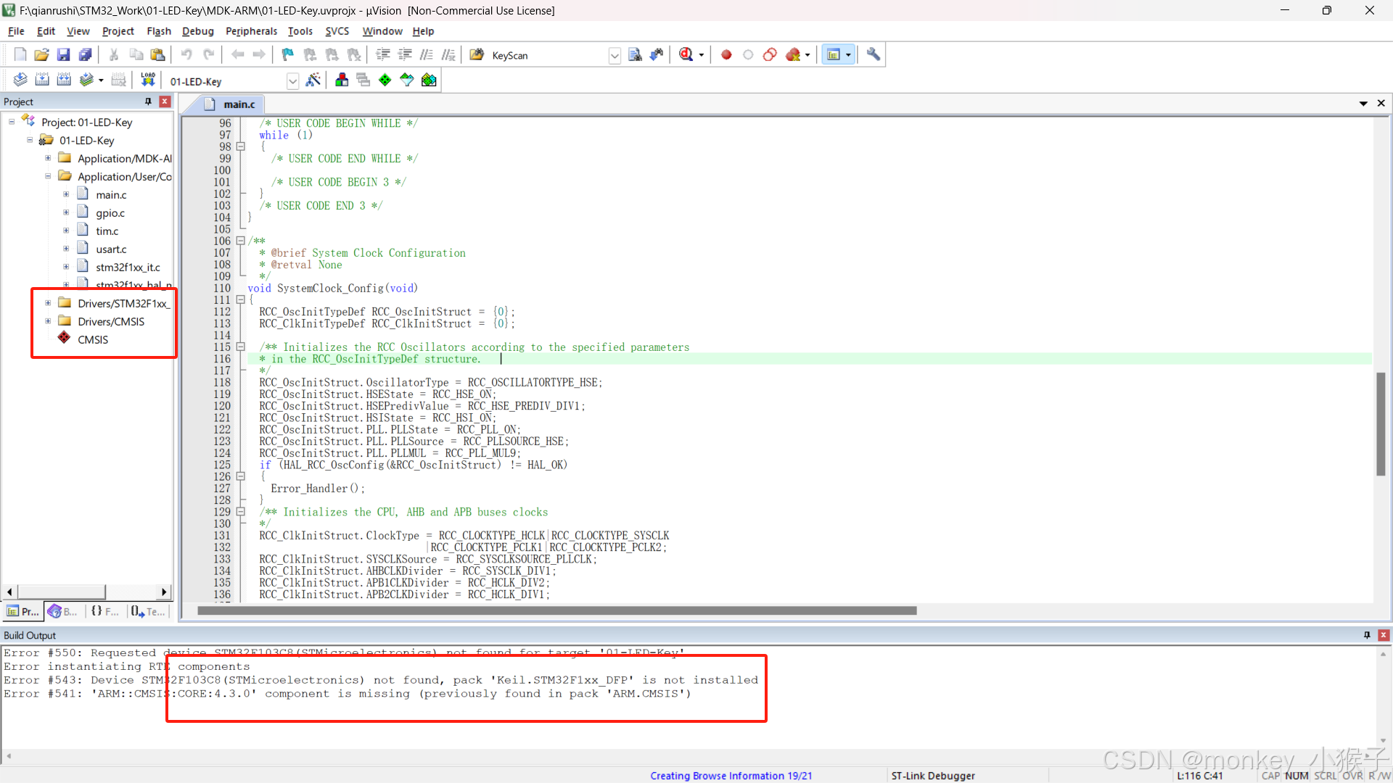Toggle bookmark with flag icon
This screenshot has height=783, width=1393.
[288, 55]
